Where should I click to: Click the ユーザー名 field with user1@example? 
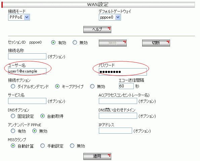point(27,71)
